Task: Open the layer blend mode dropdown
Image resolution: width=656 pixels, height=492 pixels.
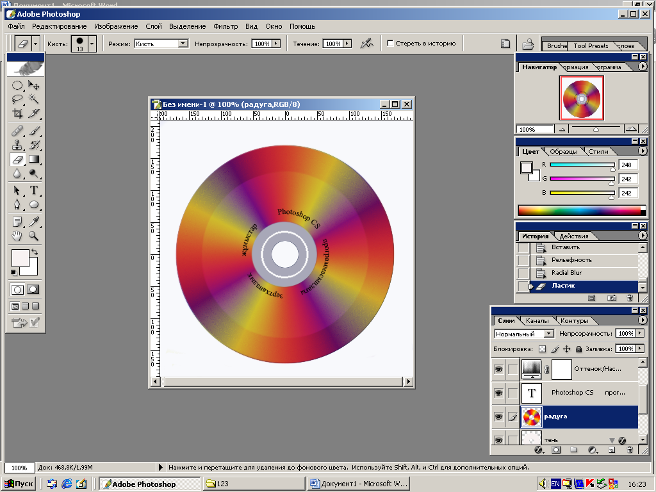Action: 549,334
